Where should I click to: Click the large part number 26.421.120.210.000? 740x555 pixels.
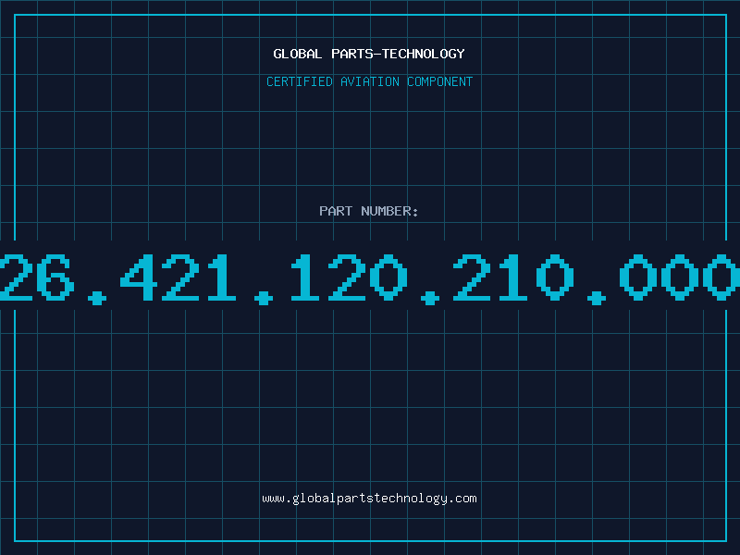pyautogui.click(x=370, y=278)
